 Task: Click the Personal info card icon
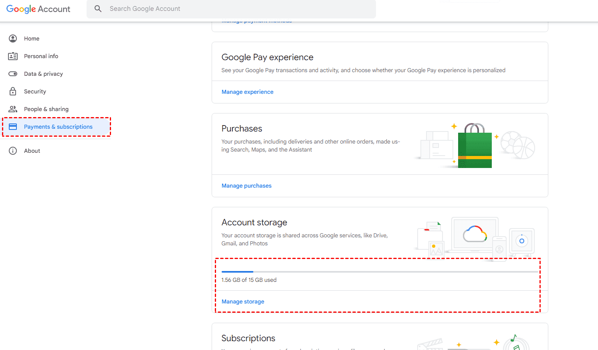(x=13, y=56)
